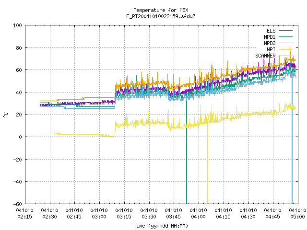The image size is (307, 230).
Task: Click the NPD2 legend label
Action: (x=270, y=43)
